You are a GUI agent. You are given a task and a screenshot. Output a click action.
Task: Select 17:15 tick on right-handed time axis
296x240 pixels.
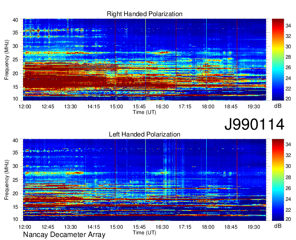[x=185, y=107]
